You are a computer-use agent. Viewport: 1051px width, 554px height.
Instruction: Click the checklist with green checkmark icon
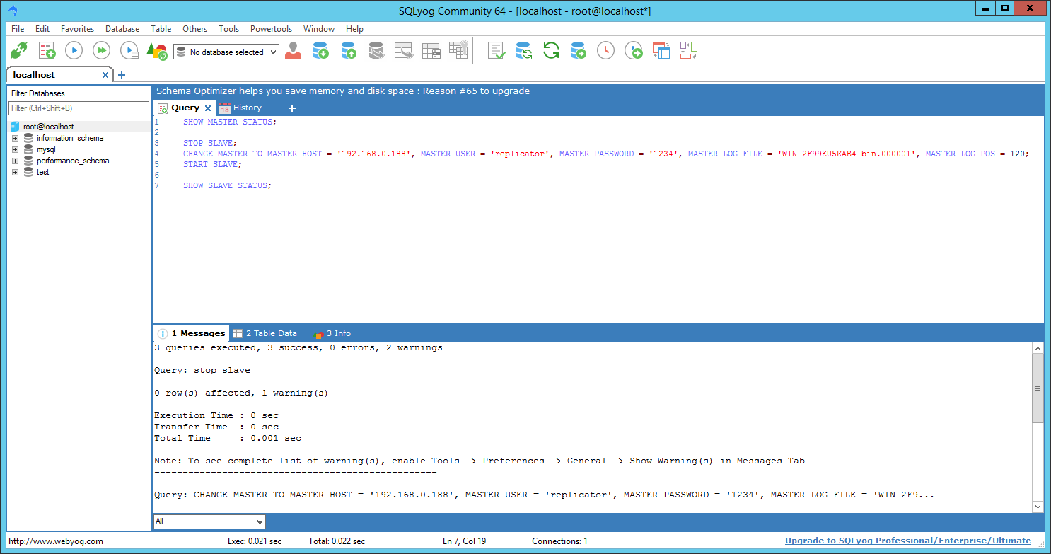click(x=497, y=51)
